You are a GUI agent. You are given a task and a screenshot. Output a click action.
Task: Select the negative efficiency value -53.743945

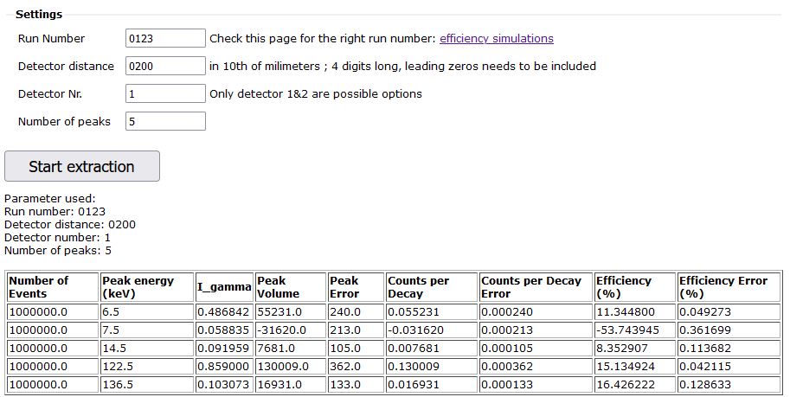click(633, 330)
